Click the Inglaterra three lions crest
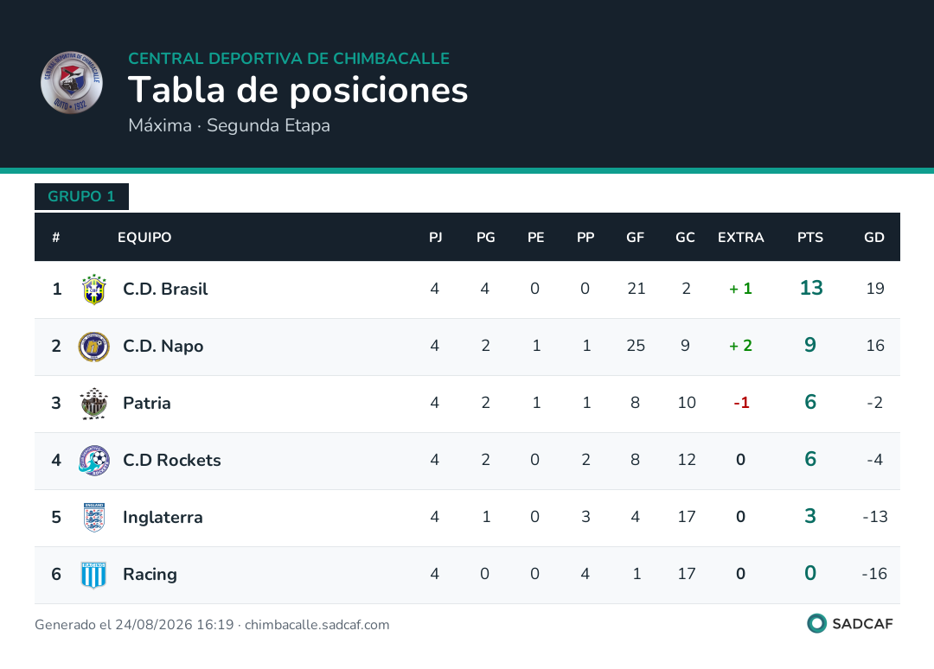The width and height of the screenshot is (934, 669). click(94, 517)
